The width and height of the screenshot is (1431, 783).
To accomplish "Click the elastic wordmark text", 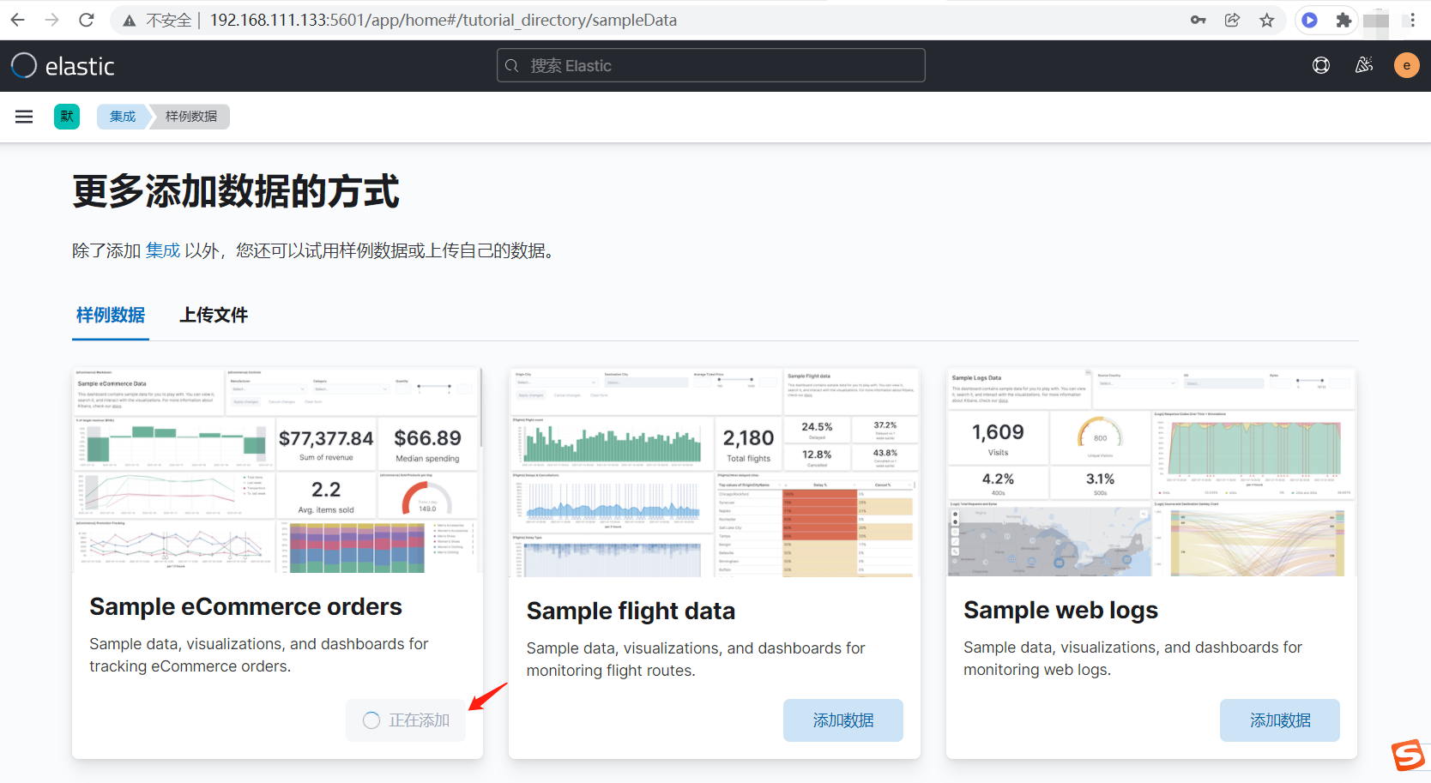I will (x=80, y=66).
